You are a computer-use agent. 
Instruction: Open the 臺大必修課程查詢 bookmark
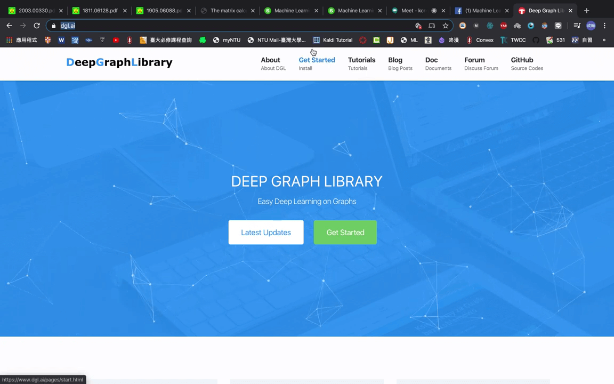pos(166,40)
